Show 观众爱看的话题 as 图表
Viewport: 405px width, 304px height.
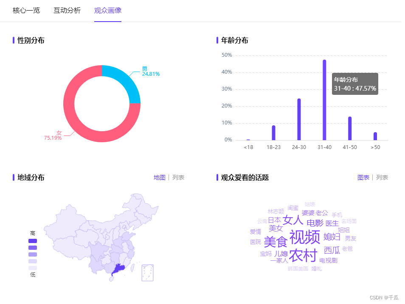pos(363,177)
